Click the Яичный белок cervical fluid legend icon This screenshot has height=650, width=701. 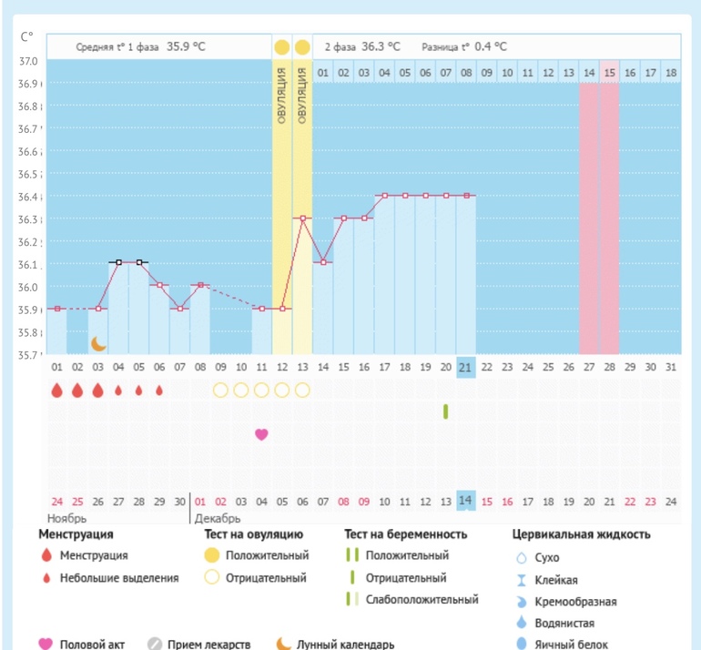tap(521, 645)
